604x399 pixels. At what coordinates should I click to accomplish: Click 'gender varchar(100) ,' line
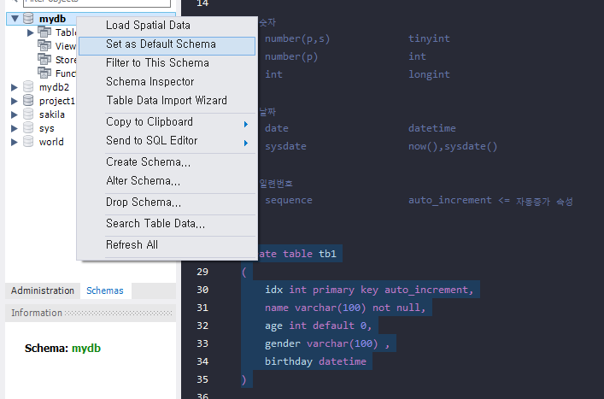(327, 343)
